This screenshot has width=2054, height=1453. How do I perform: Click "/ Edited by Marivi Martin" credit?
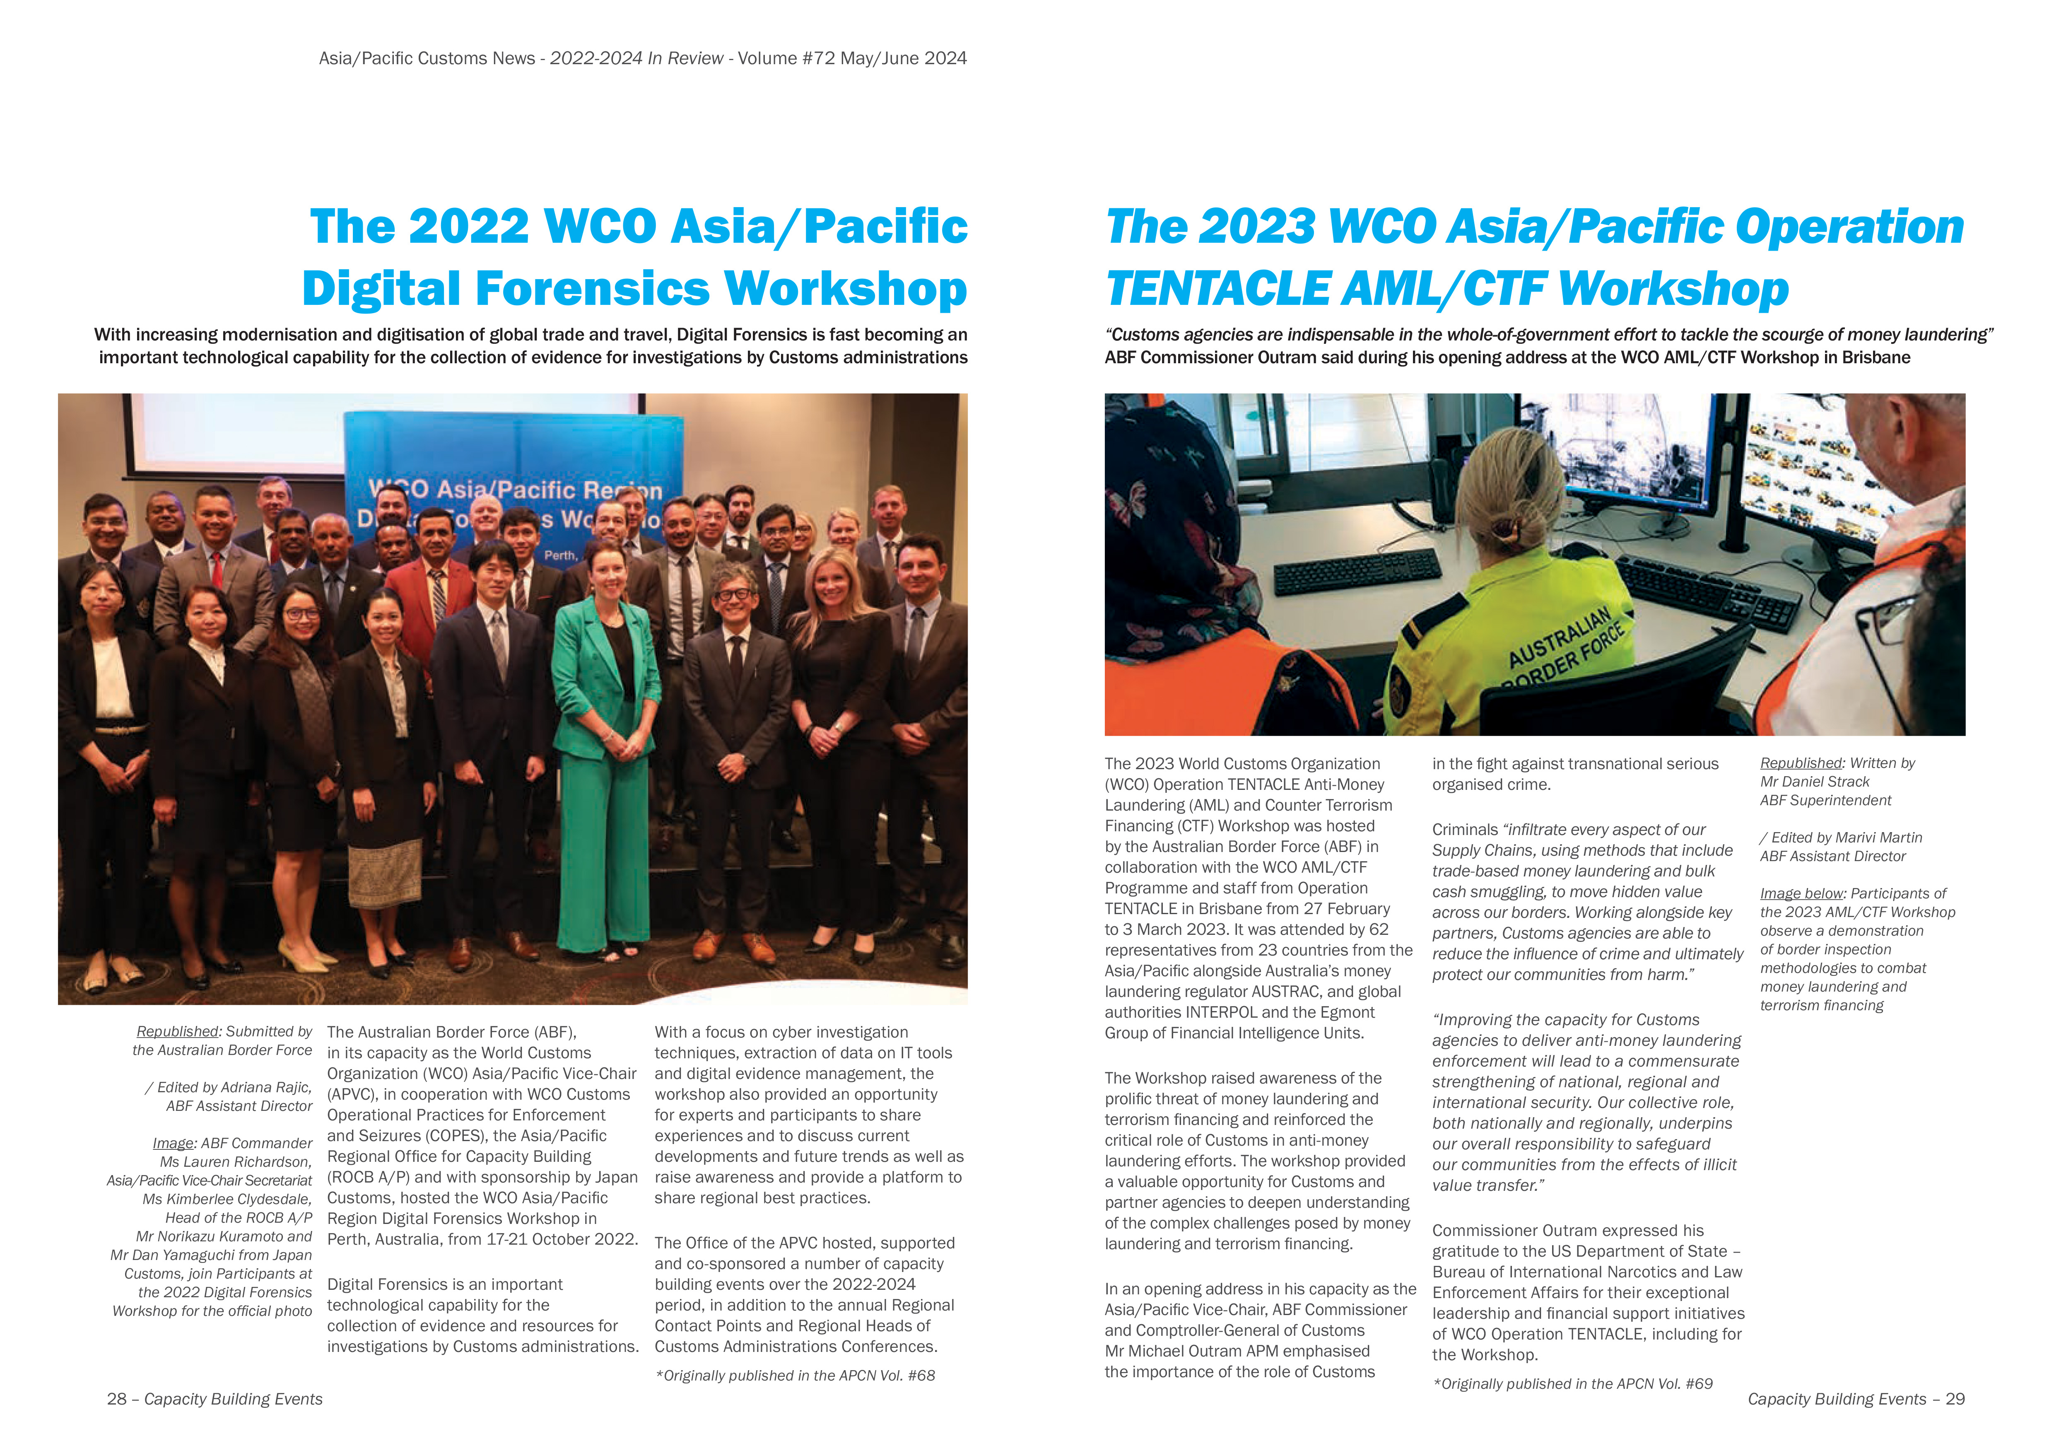[x=1841, y=838]
